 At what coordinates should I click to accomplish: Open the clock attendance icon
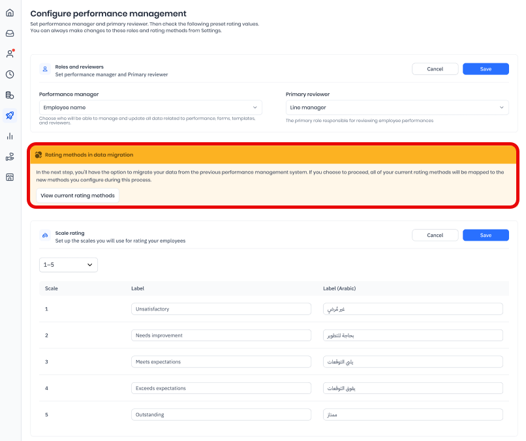pos(10,74)
